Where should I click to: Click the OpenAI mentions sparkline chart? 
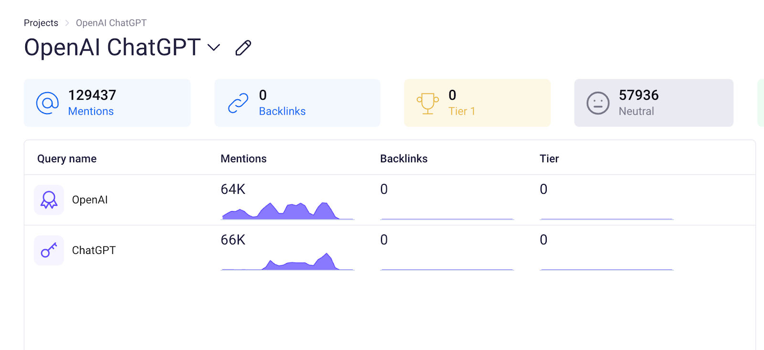click(287, 211)
